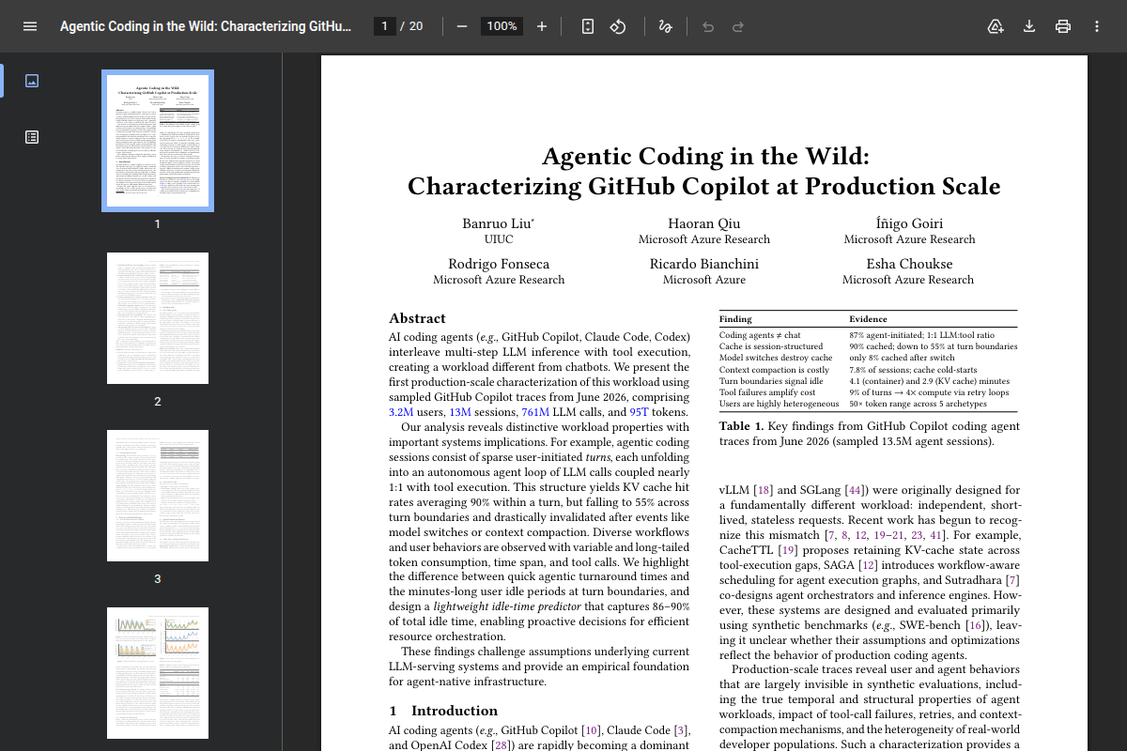Show the page thumbnails view in sidebar

(x=32, y=81)
